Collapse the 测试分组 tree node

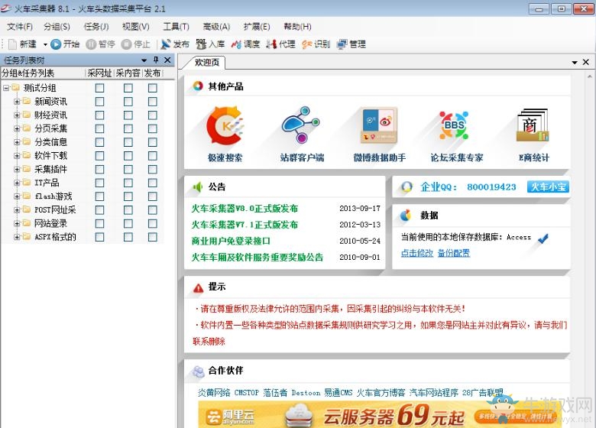[x=6, y=88]
